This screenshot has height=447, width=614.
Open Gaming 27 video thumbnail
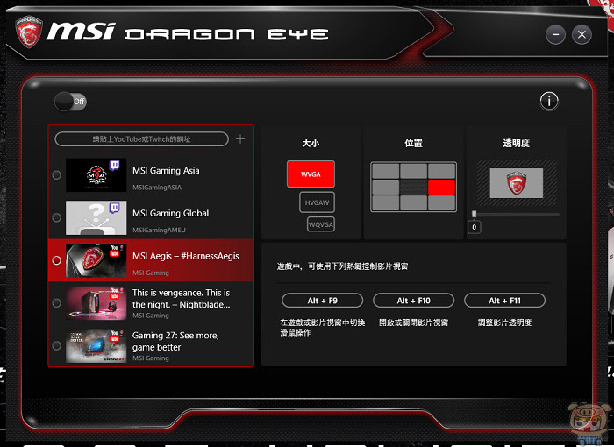pos(96,345)
